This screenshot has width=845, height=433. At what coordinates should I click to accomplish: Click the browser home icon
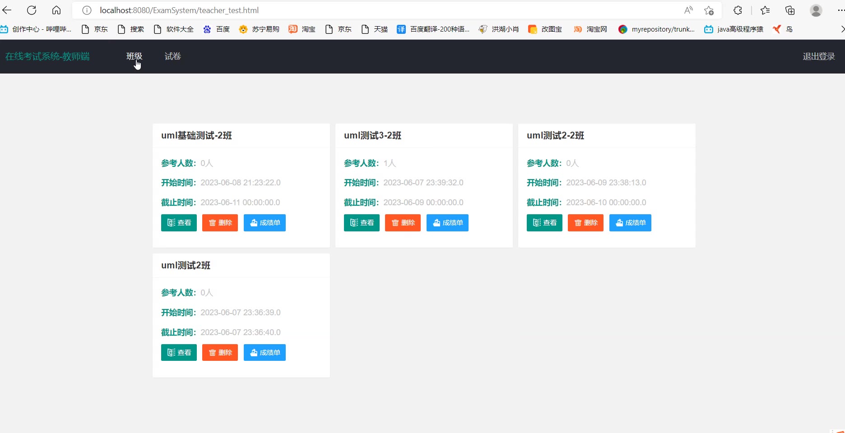tap(56, 10)
